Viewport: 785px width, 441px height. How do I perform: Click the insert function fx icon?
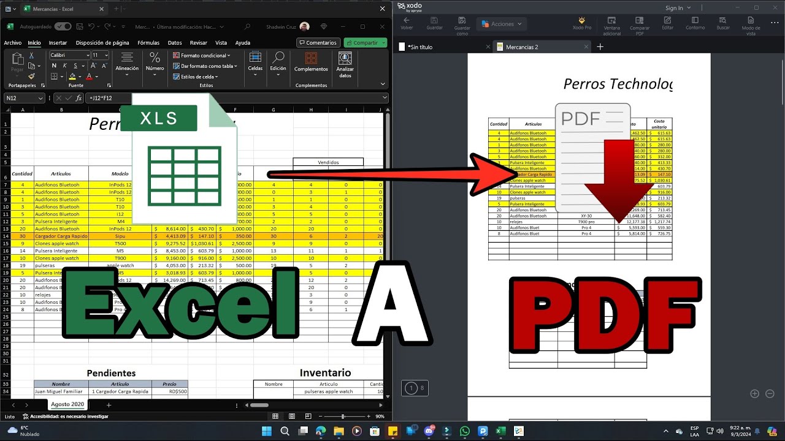click(78, 98)
